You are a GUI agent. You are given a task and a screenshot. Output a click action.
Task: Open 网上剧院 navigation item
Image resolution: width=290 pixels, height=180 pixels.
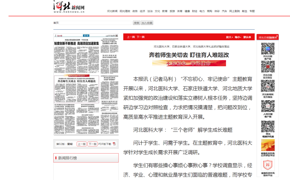pos(234,11)
